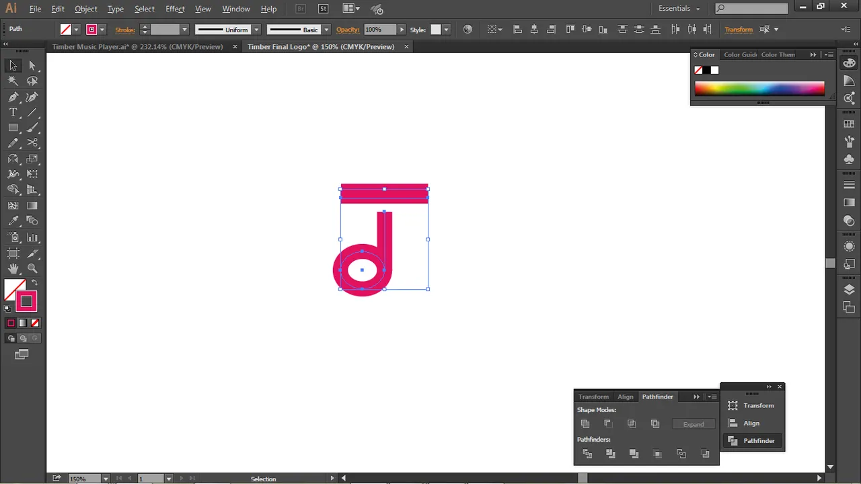Click Vertical Align Top in control bar
The image size is (861, 484).
pyautogui.click(x=570, y=30)
